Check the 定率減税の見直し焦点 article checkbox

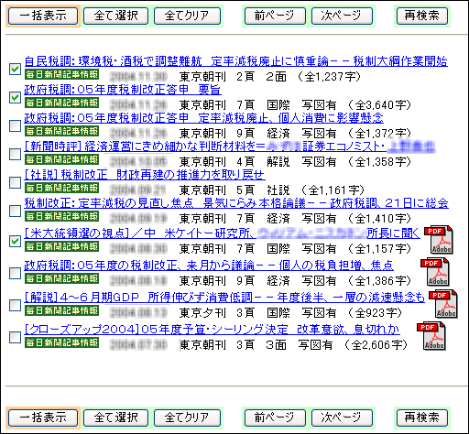pos(15,211)
